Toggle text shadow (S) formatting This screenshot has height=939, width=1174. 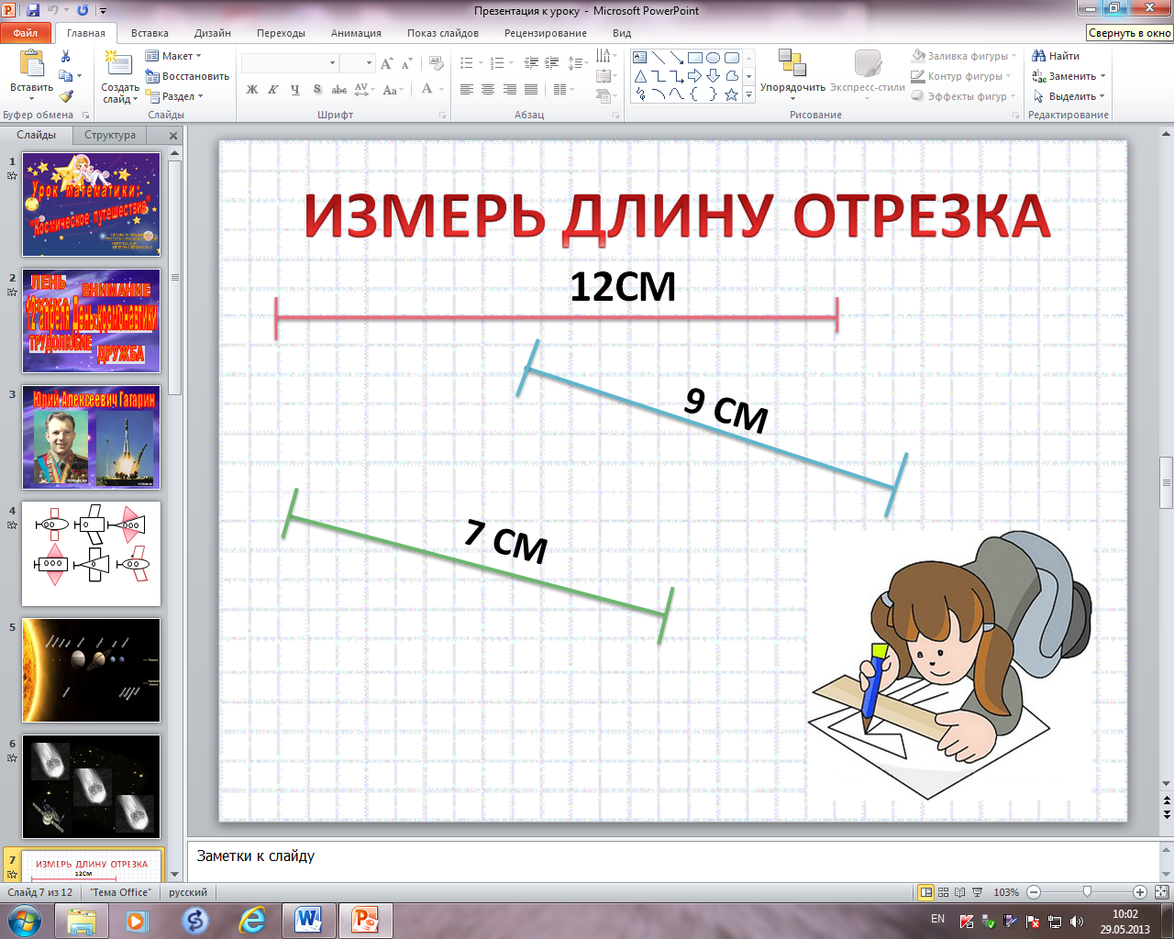tap(317, 90)
